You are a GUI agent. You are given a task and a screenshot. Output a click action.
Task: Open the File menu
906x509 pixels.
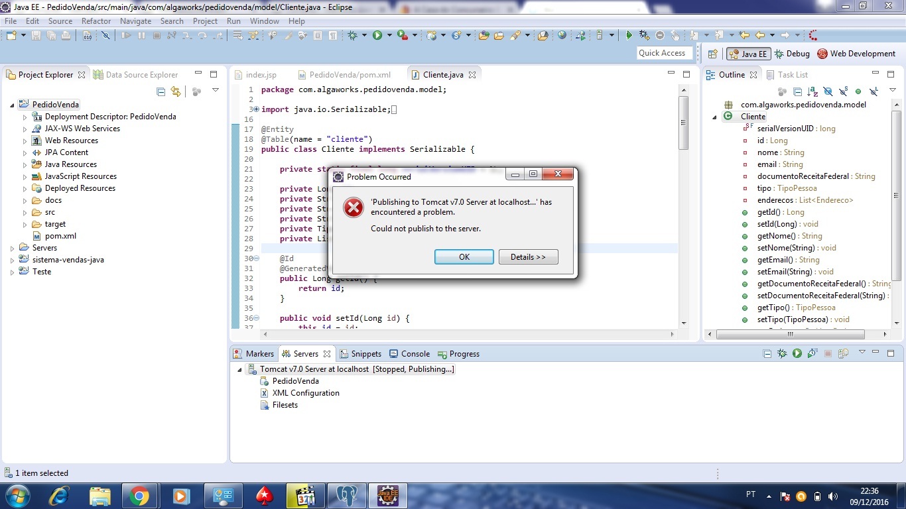pyautogui.click(x=11, y=21)
